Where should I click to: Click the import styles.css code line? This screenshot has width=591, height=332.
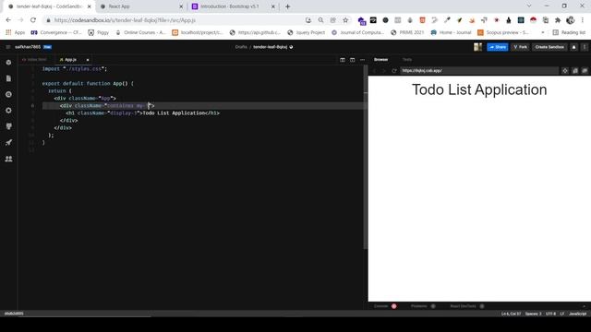75,69
